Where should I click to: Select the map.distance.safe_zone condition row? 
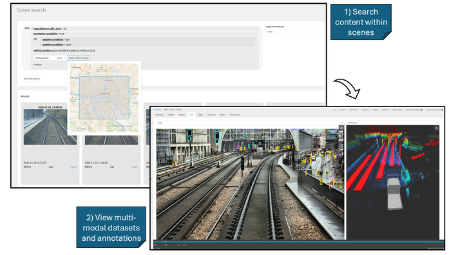(145, 29)
